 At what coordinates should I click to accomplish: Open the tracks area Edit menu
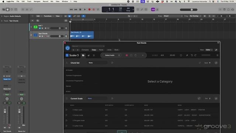39,16
